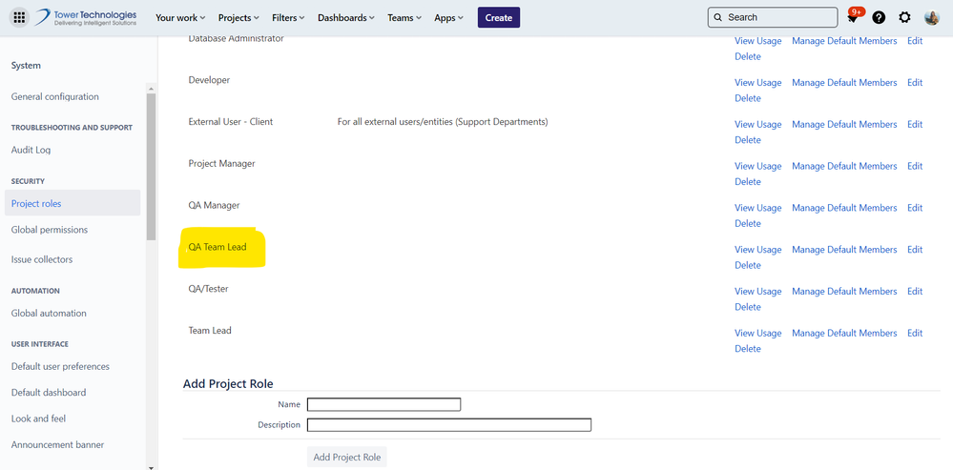The image size is (953, 470).
Task: Expand the Apps menu
Action: click(x=449, y=17)
